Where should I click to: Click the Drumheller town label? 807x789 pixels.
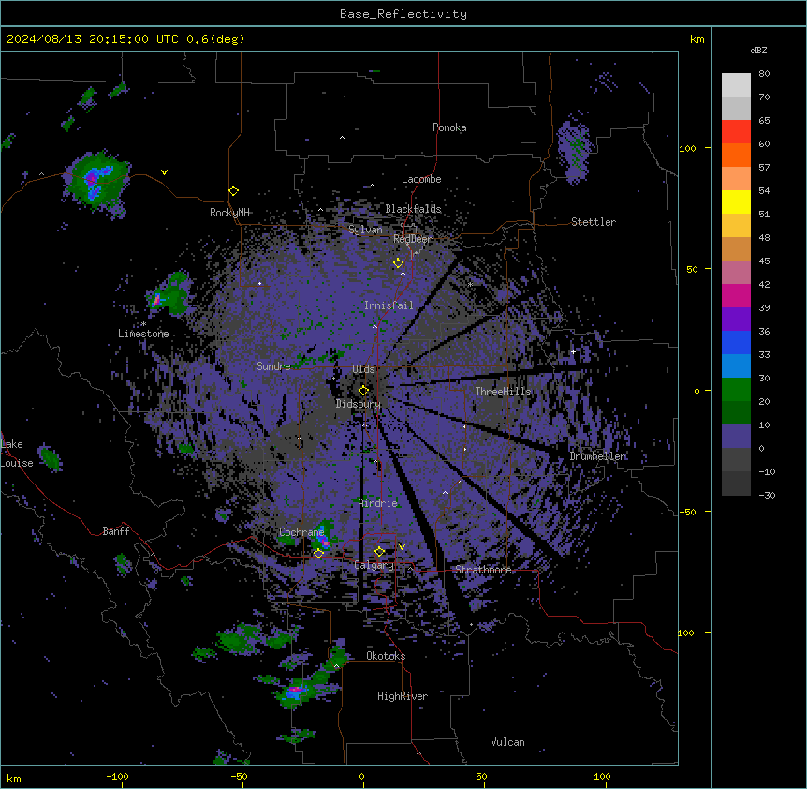pos(597,456)
